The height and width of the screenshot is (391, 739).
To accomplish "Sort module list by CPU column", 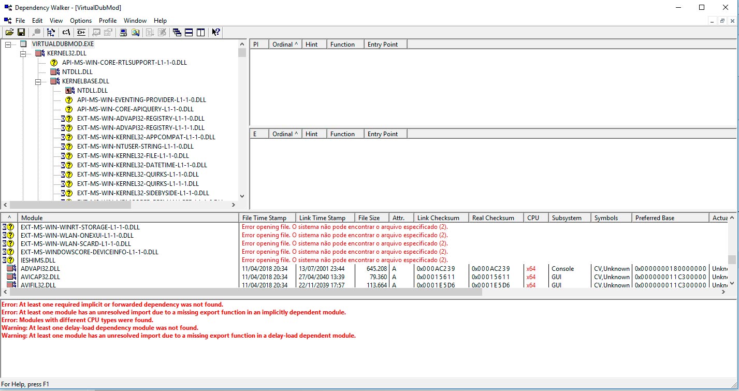I will coord(536,218).
